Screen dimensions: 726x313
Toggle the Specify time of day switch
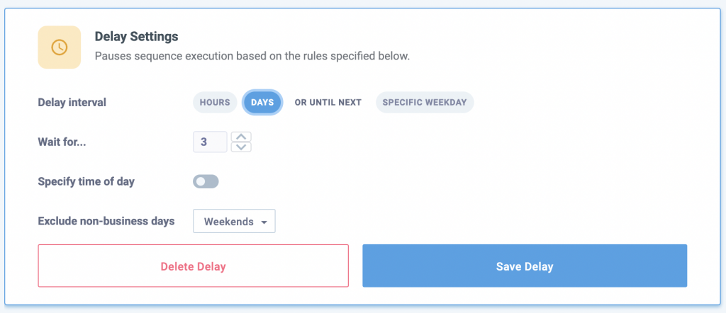[206, 182]
